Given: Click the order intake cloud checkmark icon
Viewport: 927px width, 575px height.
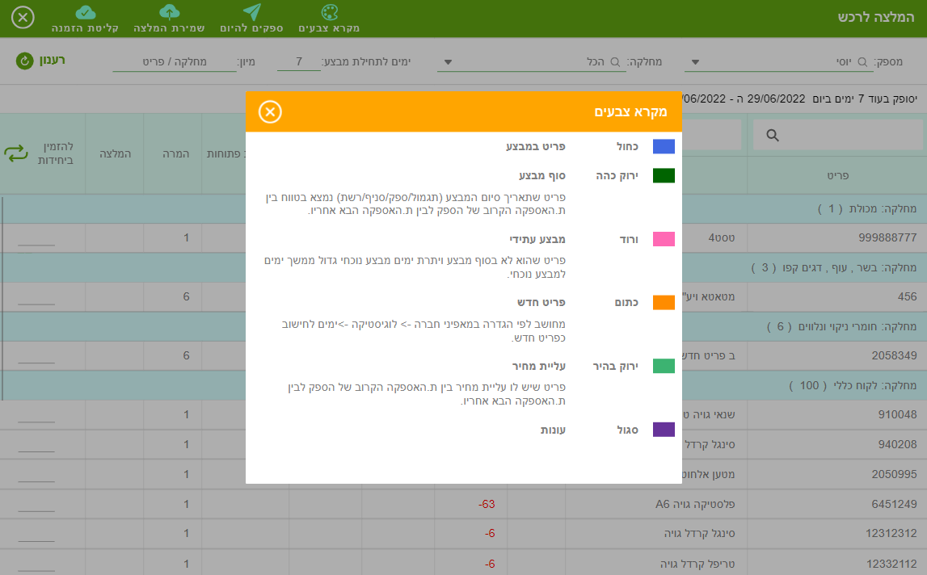Looking at the screenshot, I should pos(85,12).
